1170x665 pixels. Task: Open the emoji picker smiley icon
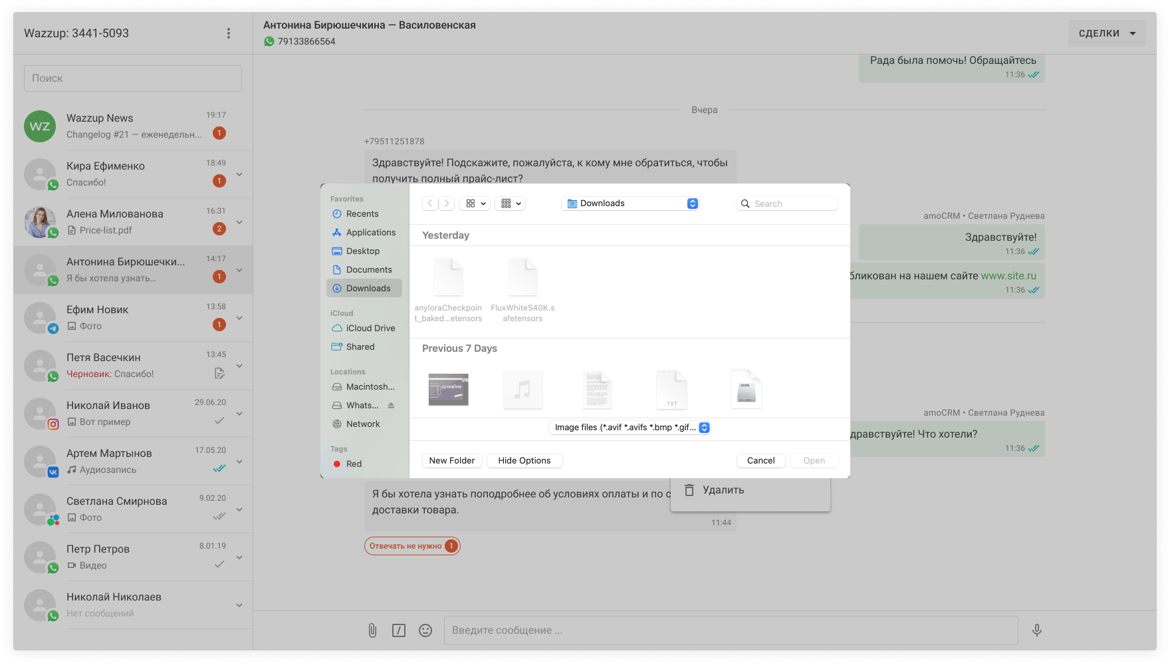tap(425, 630)
